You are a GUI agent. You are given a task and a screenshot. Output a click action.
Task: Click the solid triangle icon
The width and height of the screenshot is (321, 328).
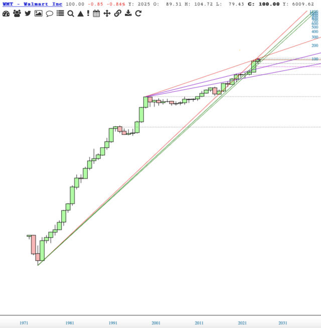80,14
